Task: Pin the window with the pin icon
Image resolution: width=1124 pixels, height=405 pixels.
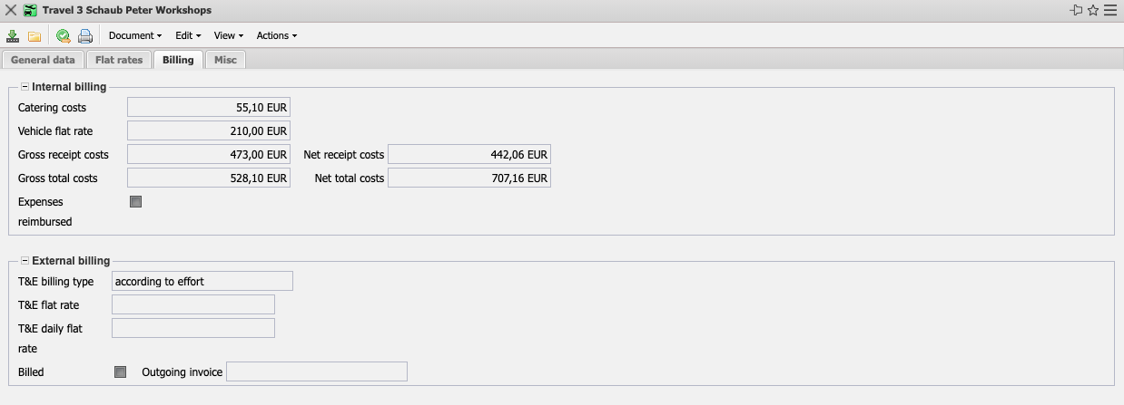Action: (1077, 10)
